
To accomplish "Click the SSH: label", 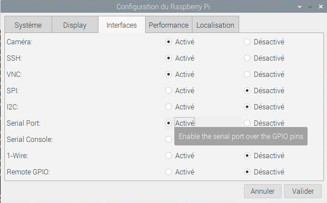I will point(14,58).
